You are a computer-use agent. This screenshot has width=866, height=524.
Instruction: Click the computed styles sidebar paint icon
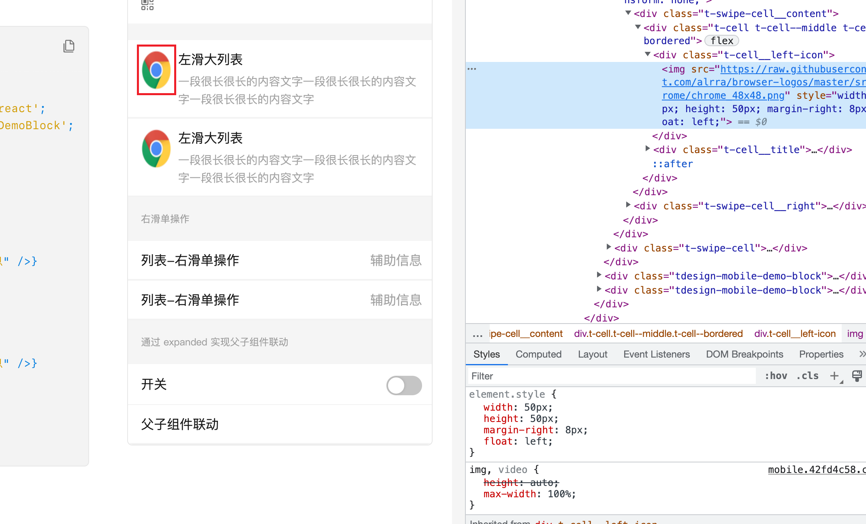857,376
